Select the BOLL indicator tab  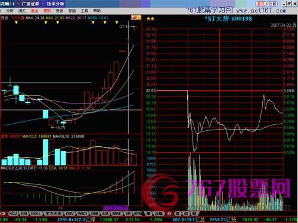pyautogui.click(x=36, y=213)
